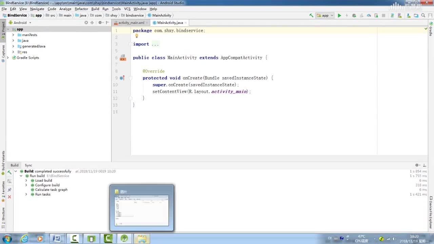Click the Sync Project with Gradle Files icon
The width and height of the screenshot is (434, 244).
pos(392,16)
